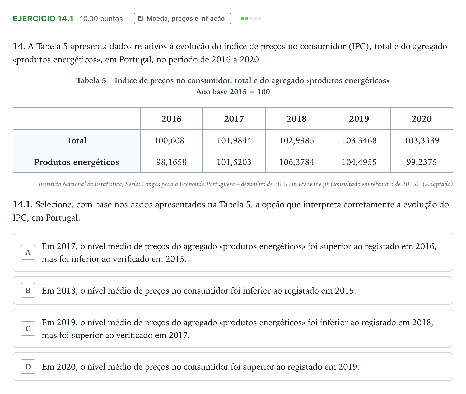This screenshot has width=466, height=394.
Task: Click the cell value 101,6203
Action: pos(234,162)
